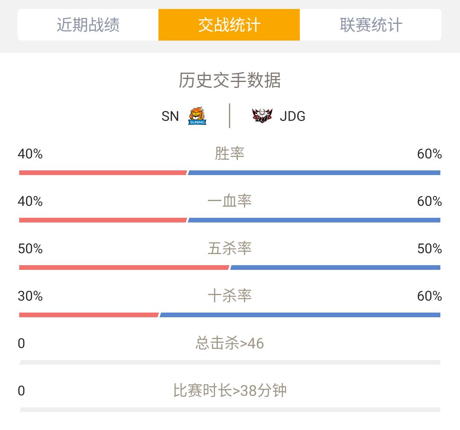Select the JDG team name
The height and width of the screenshot is (430, 460).
[x=293, y=116]
